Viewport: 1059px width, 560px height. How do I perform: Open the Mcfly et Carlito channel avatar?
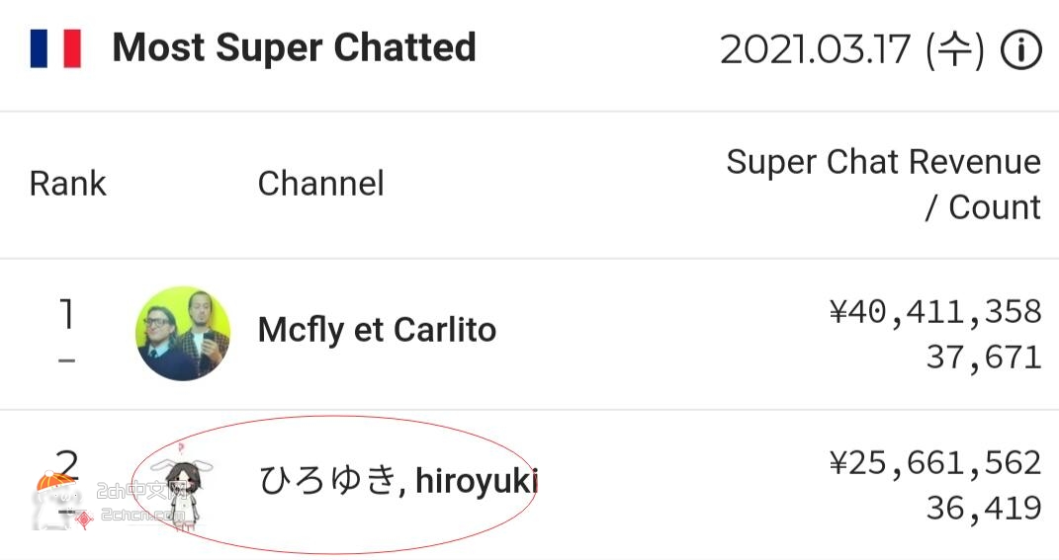tap(182, 333)
